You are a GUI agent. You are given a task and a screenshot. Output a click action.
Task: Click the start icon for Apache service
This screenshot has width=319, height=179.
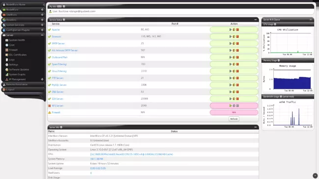[231, 30]
